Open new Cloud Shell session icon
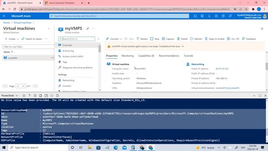The height and width of the screenshot is (151, 268). 46,96
